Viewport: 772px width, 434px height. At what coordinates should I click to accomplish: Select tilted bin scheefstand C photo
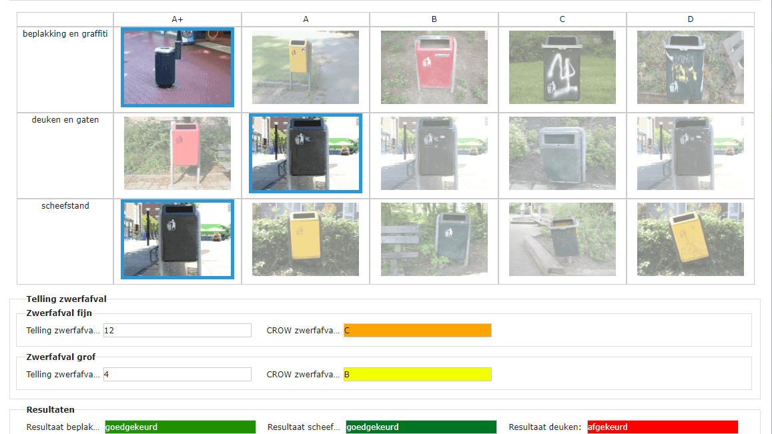562,239
